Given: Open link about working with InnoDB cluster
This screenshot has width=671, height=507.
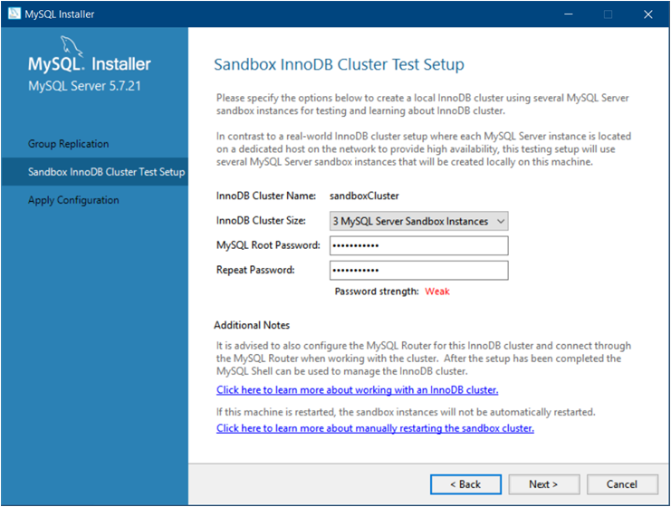Looking at the screenshot, I should [x=357, y=390].
